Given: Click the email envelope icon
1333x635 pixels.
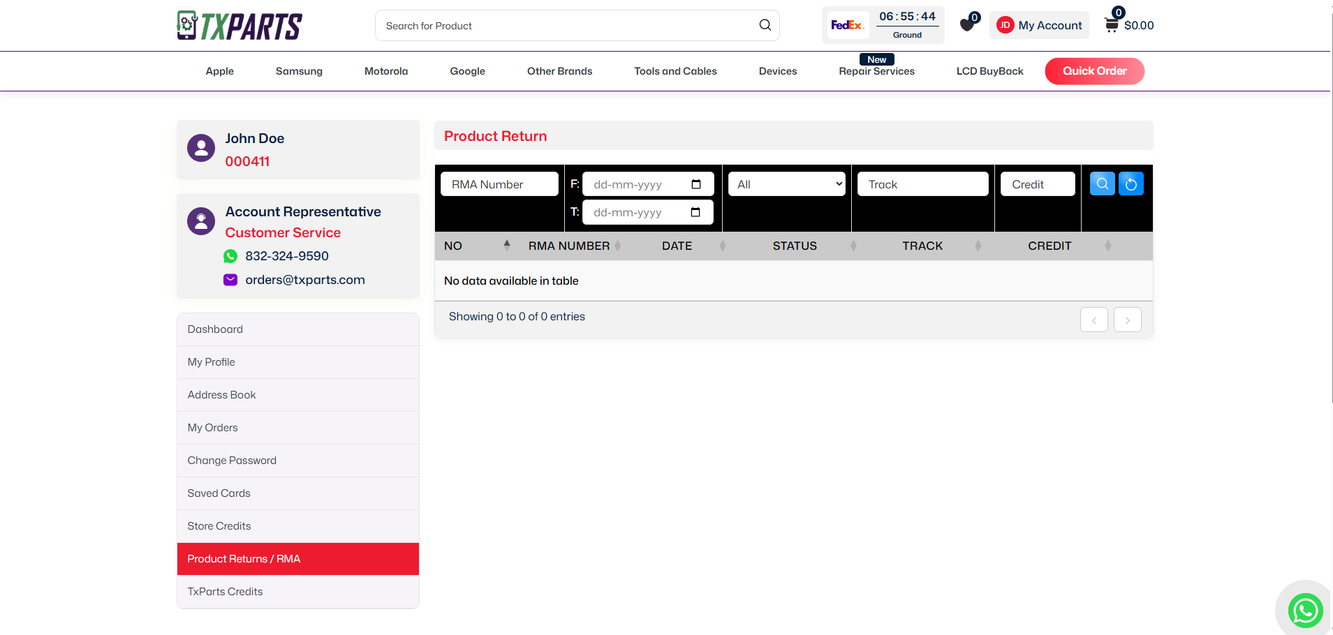Looking at the screenshot, I should click(x=230, y=280).
